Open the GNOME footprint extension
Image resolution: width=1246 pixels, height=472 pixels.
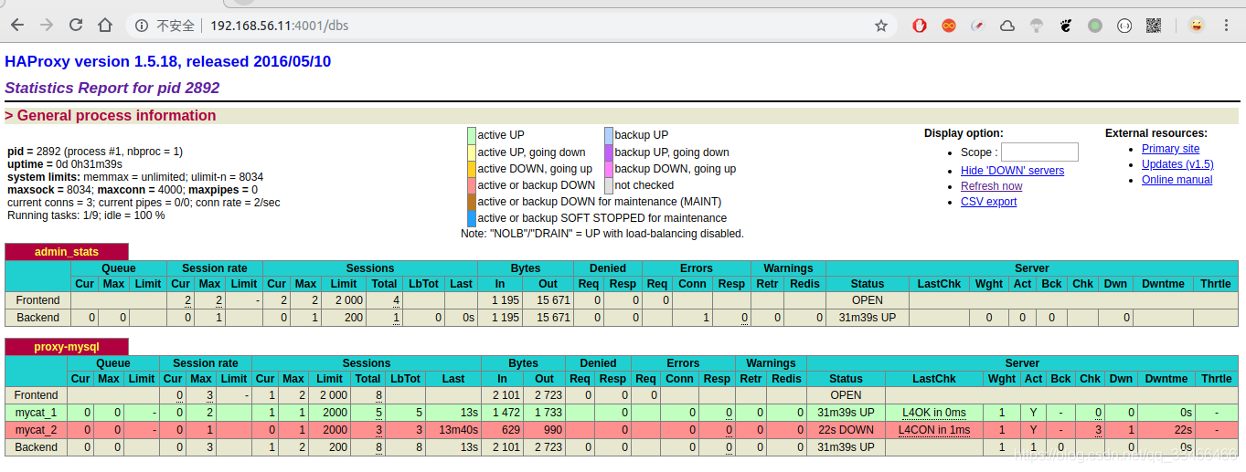pos(1066,26)
